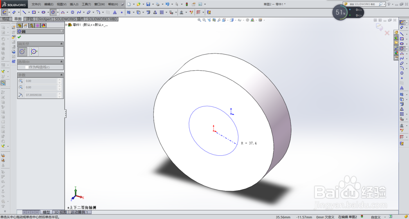Viewport: 409px width, 219px height.
Task: Click the Trim Entities icon
Action: [129, 12]
